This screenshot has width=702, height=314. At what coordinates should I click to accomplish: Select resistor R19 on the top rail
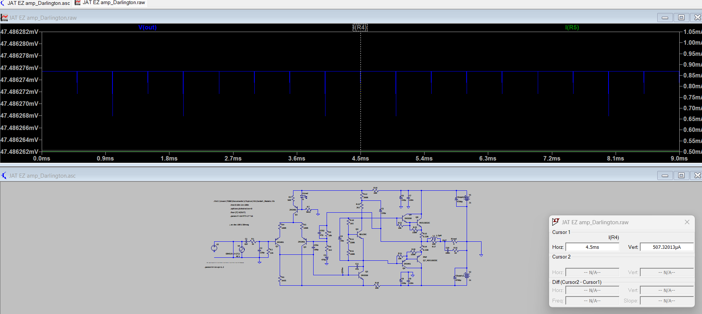[375, 190]
